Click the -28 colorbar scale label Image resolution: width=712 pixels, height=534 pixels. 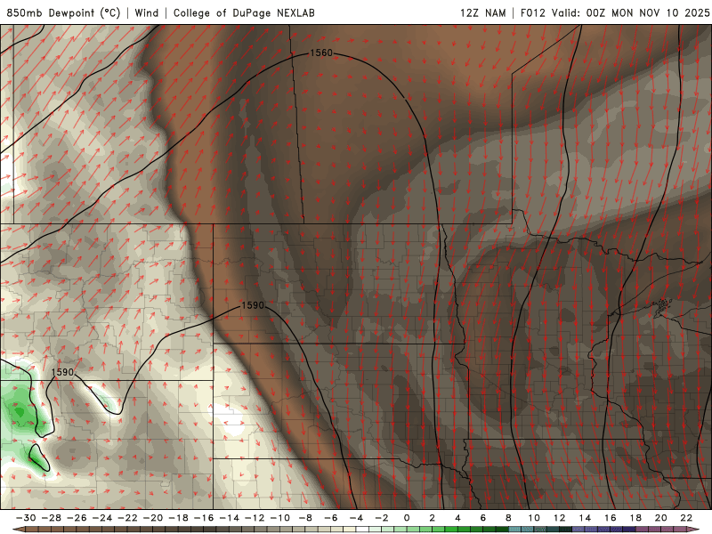(52, 518)
